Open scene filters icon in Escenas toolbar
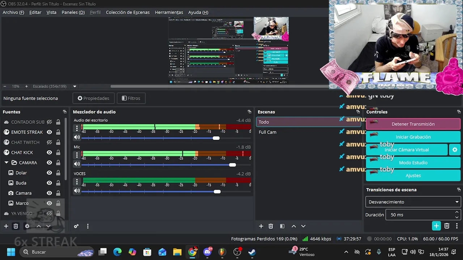The image size is (463, 260). point(282,226)
